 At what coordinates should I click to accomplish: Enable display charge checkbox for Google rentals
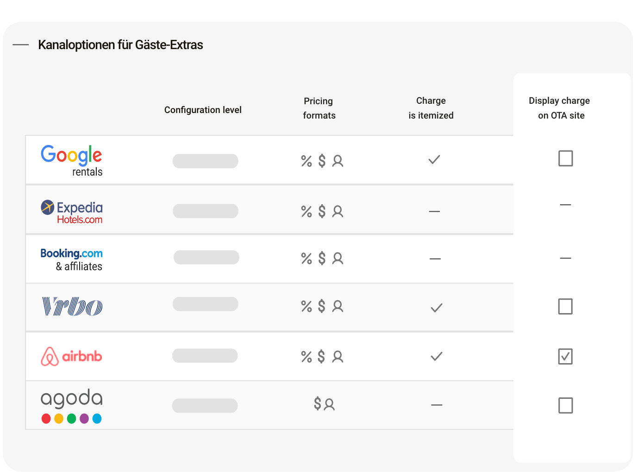(565, 158)
